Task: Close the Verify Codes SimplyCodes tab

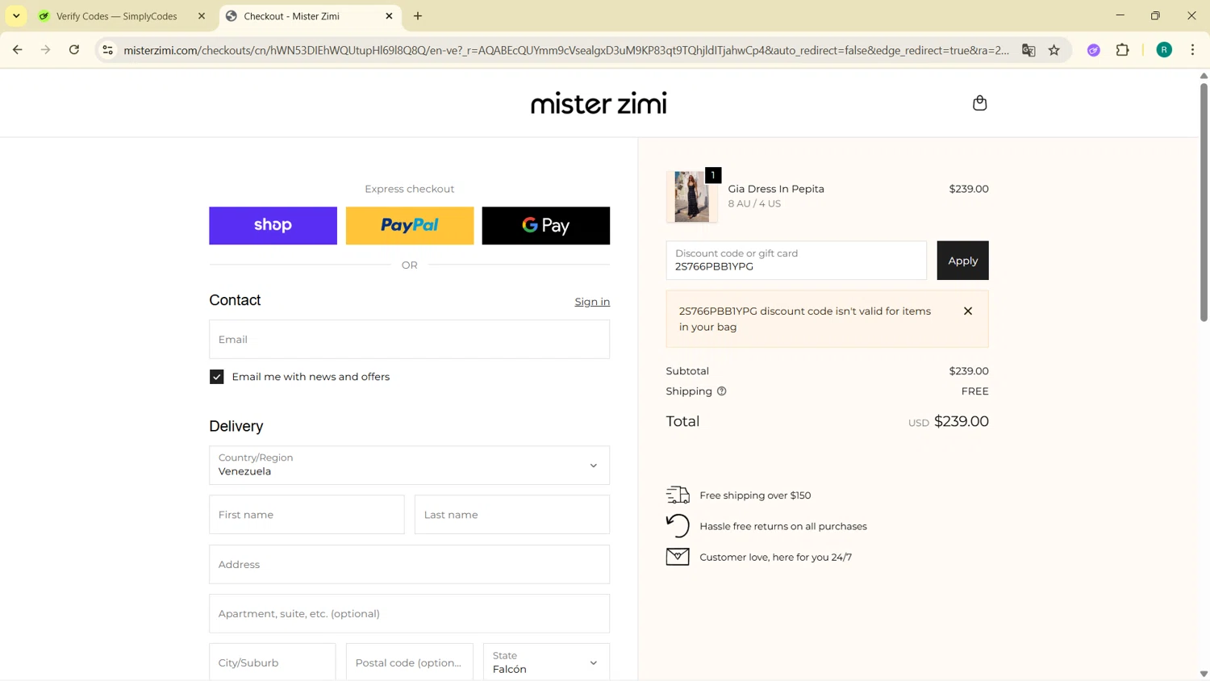Action: point(202,16)
